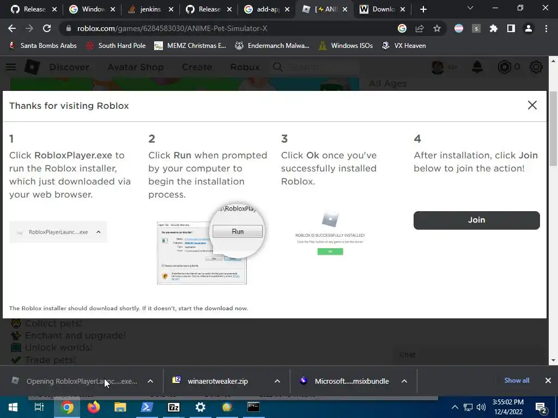558x418 pixels.
Task: Open the tab search chevron
Action: [470, 8]
